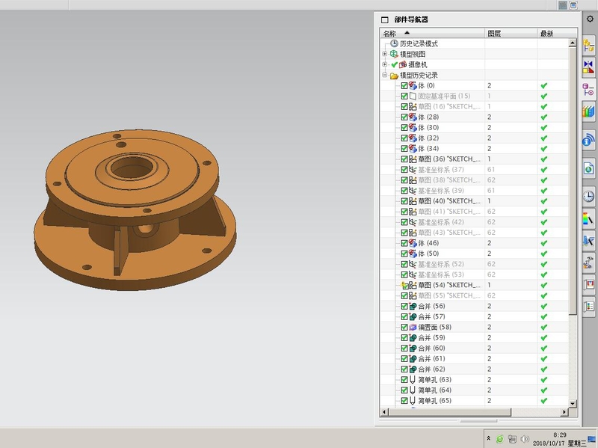The image size is (598, 448).
Task: Click the 360 browser tray icon
Action: (x=499, y=439)
